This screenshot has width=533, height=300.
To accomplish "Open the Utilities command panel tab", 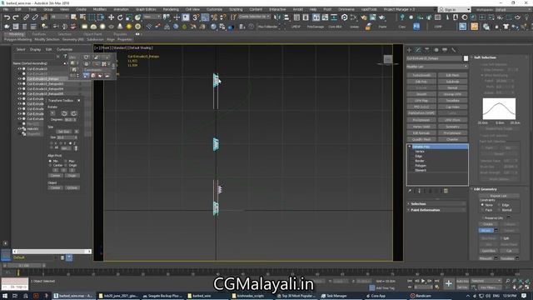I will (x=453, y=50).
